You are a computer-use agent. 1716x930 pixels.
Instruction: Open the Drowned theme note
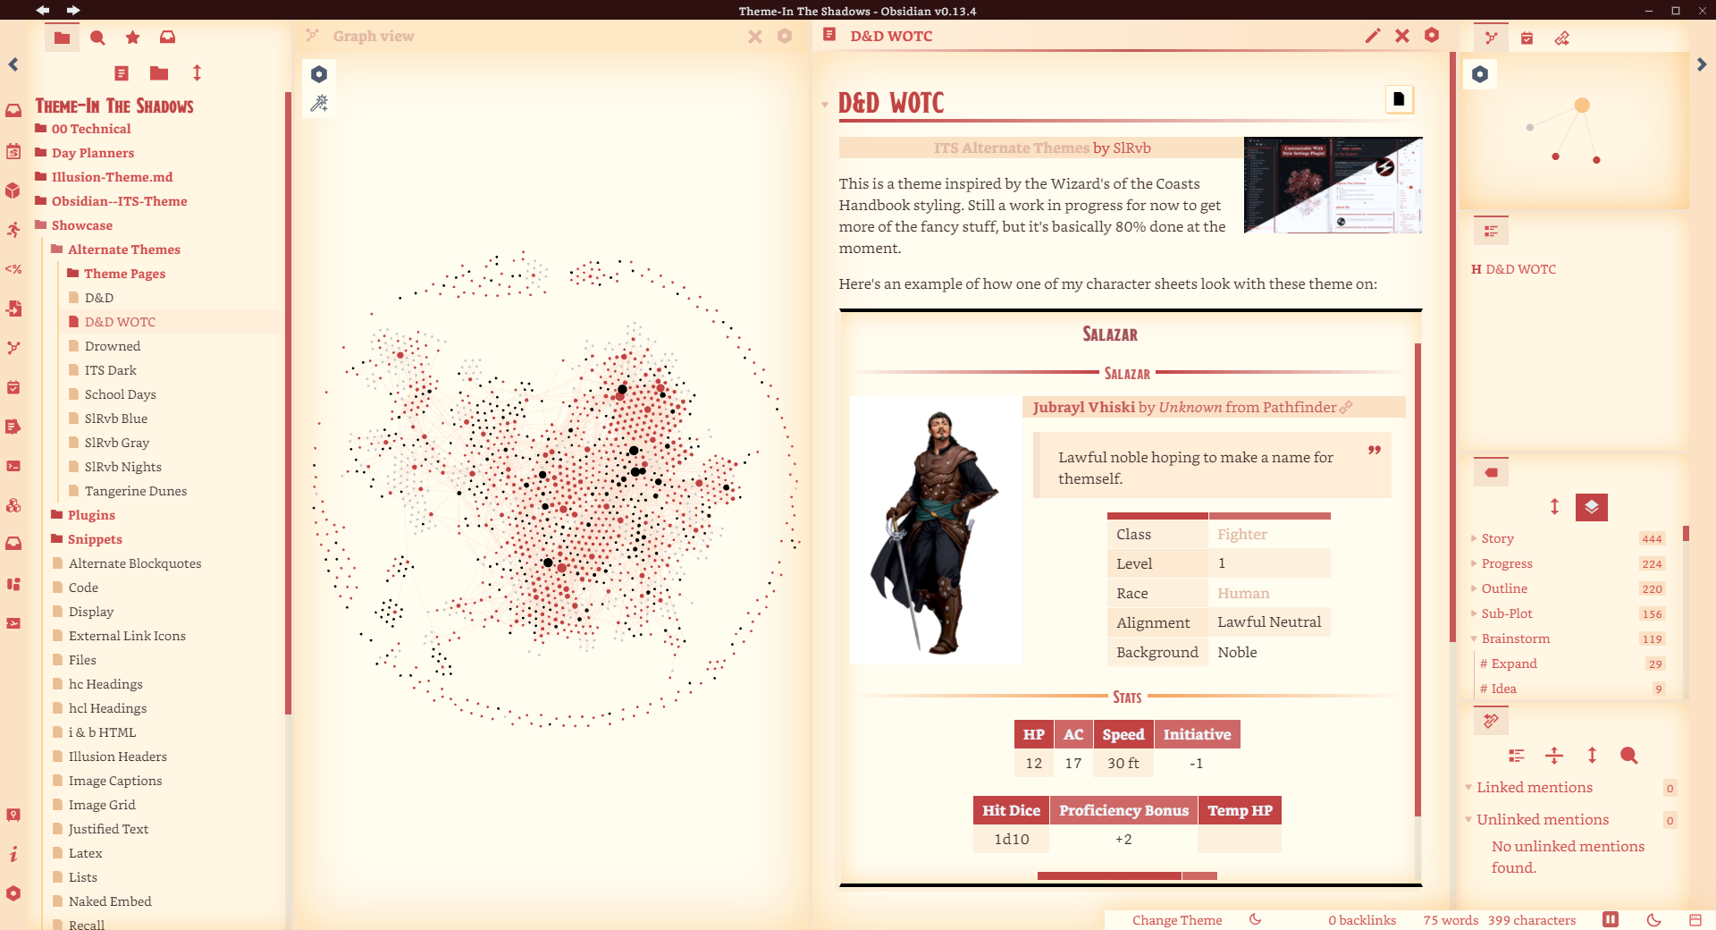coord(113,346)
